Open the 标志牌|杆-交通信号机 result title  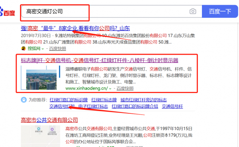coord(100,60)
